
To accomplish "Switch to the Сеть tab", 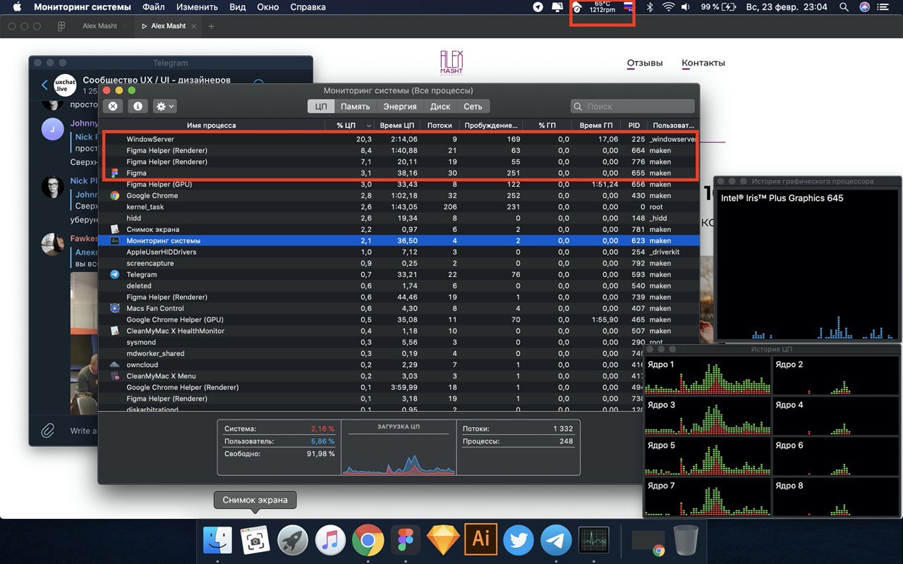I will (473, 106).
